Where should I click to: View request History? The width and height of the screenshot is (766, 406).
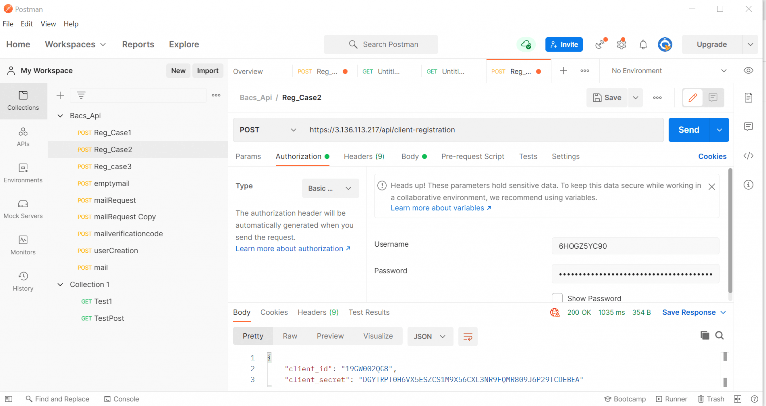[x=23, y=281]
